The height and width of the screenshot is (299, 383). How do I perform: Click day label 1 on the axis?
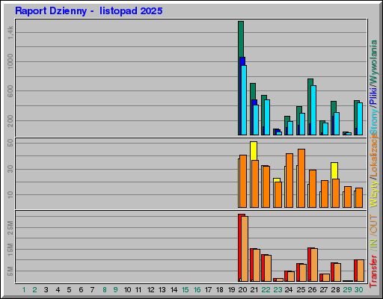click(x=24, y=290)
